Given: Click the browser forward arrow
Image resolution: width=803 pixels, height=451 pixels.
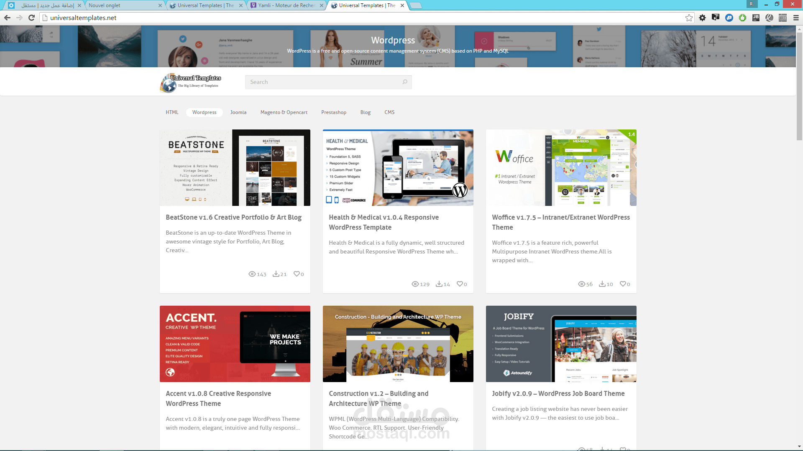Looking at the screenshot, I should [x=19, y=18].
